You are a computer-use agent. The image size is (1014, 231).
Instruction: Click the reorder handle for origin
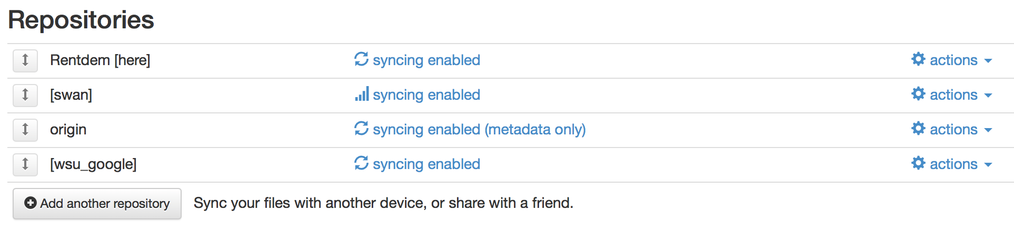[25, 130]
